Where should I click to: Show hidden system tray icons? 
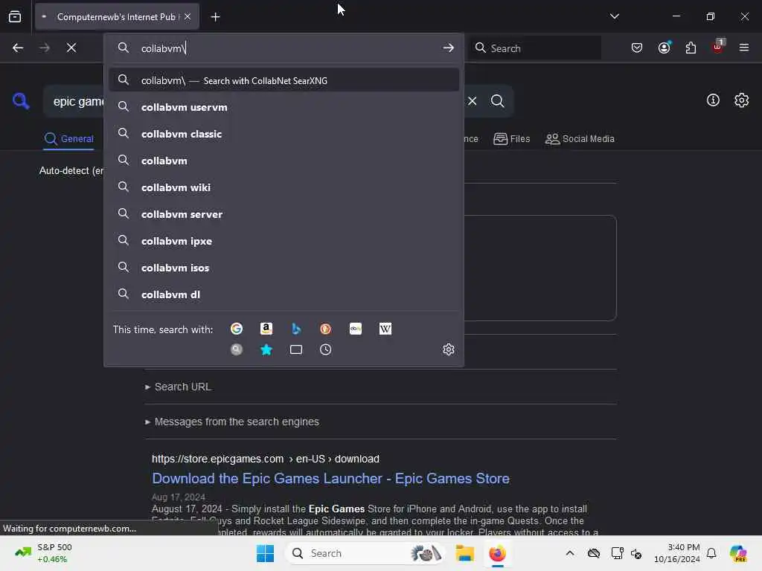point(570,553)
